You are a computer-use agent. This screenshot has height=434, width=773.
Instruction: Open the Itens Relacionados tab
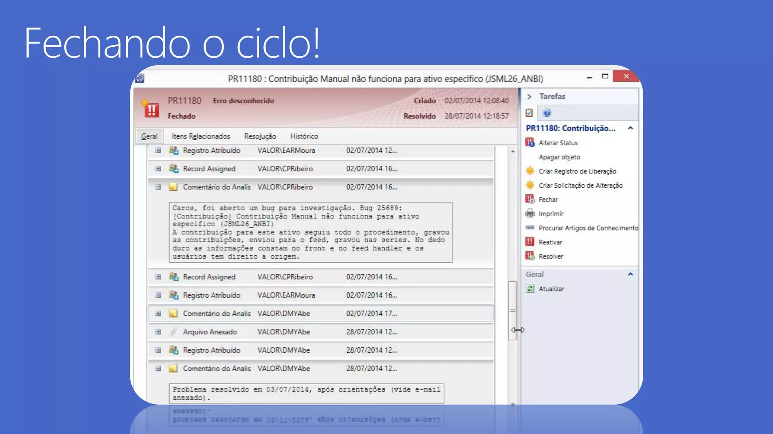[201, 136]
